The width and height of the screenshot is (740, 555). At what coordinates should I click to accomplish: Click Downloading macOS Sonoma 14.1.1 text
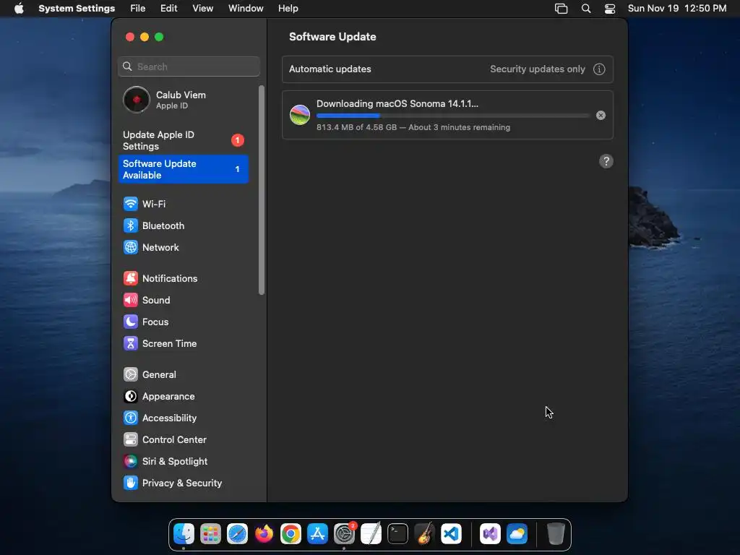[397, 104]
